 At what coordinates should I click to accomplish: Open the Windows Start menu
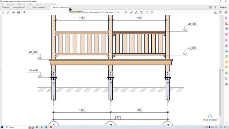click(x=2, y=127)
